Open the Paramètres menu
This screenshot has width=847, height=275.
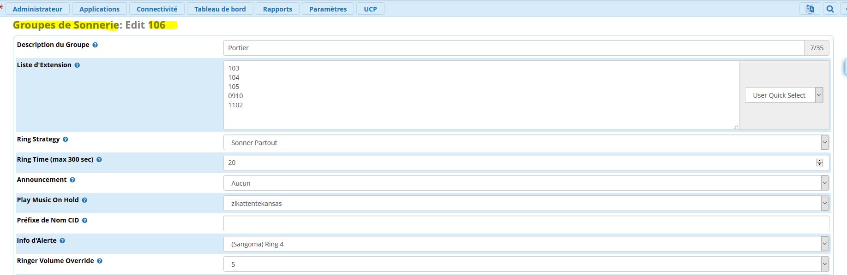tap(328, 9)
